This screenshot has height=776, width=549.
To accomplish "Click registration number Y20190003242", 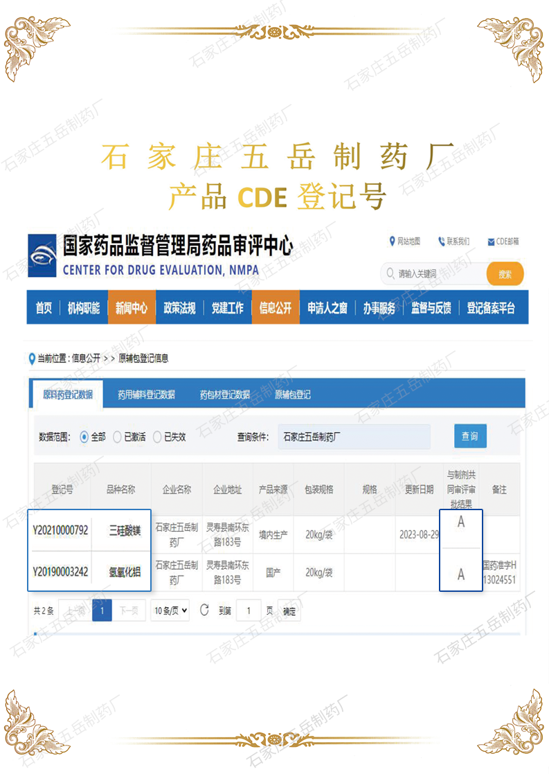I will pyautogui.click(x=60, y=572).
